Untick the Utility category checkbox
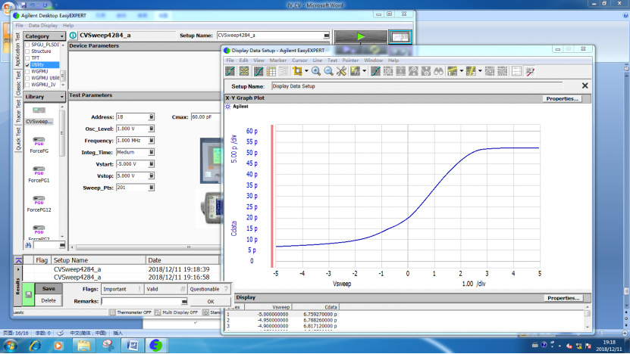This screenshot has width=630, height=354. [x=27, y=65]
